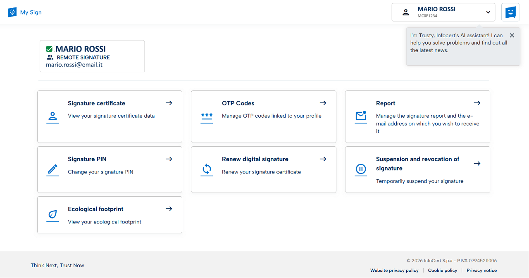529x278 pixels.
Task: Click the suspension pause circle icon
Action: (x=361, y=169)
